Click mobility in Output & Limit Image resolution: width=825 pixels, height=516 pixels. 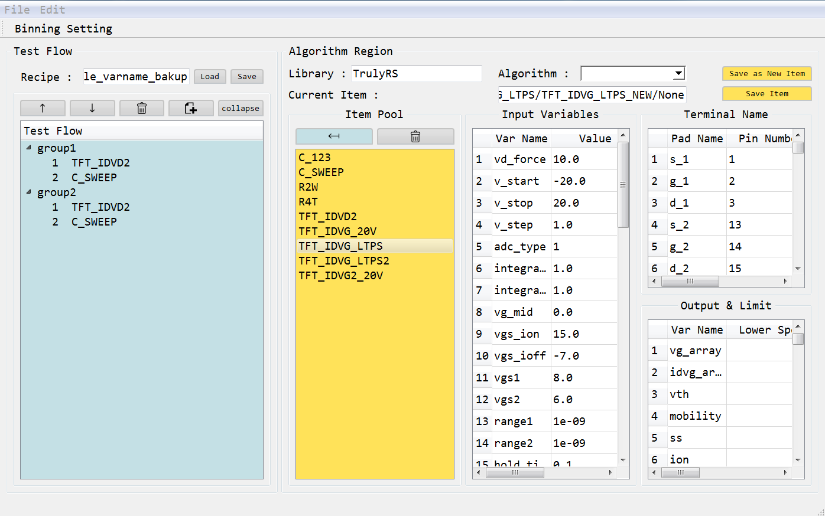(x=697, y=416)
